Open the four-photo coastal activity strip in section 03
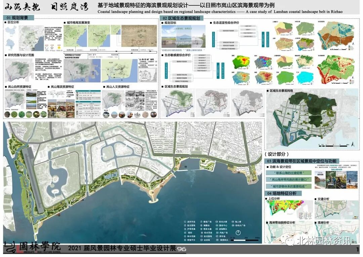363x257 pixels. [x=336, y=180]
